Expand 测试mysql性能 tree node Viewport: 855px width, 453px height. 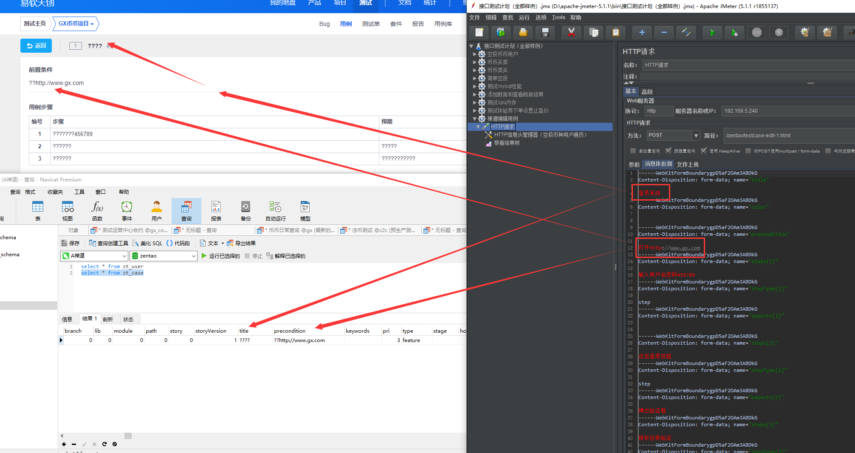point(475,86)
